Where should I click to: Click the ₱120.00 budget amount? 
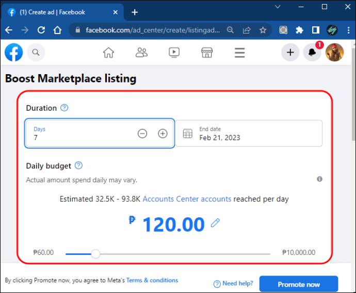click(167, 224)
